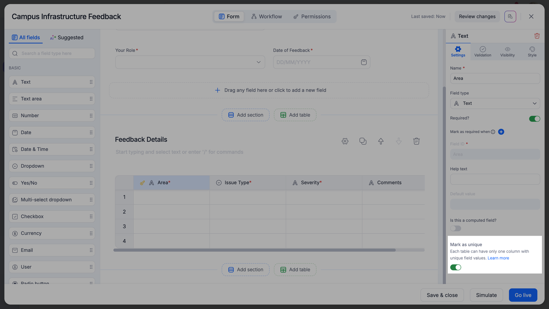
Task: Follow the Learn more link
Action: point(498,258)
